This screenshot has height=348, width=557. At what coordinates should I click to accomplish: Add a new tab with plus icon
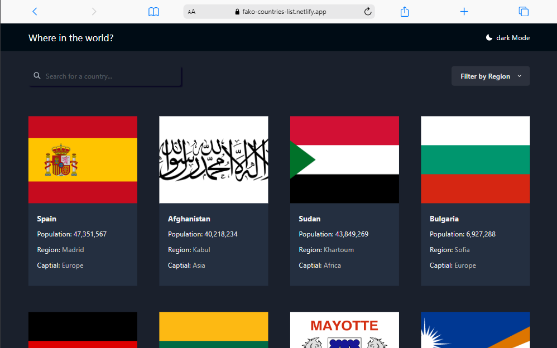464,11
